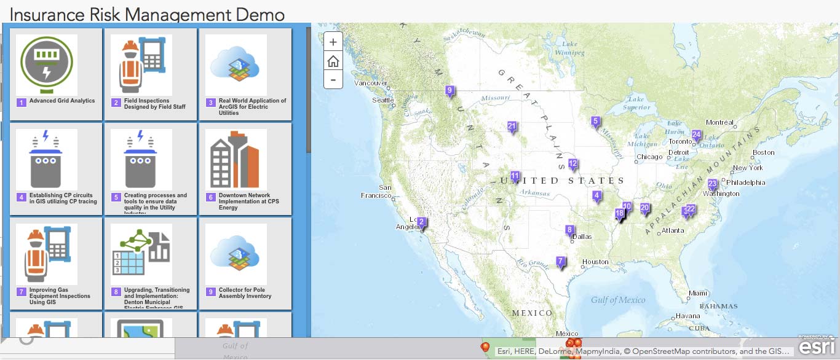Click the map attribution text

click(x=642, y=352)
